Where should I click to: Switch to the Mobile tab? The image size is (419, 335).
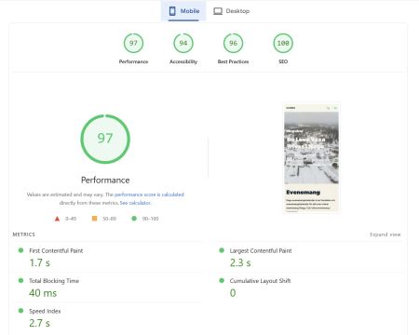point(183,11)
